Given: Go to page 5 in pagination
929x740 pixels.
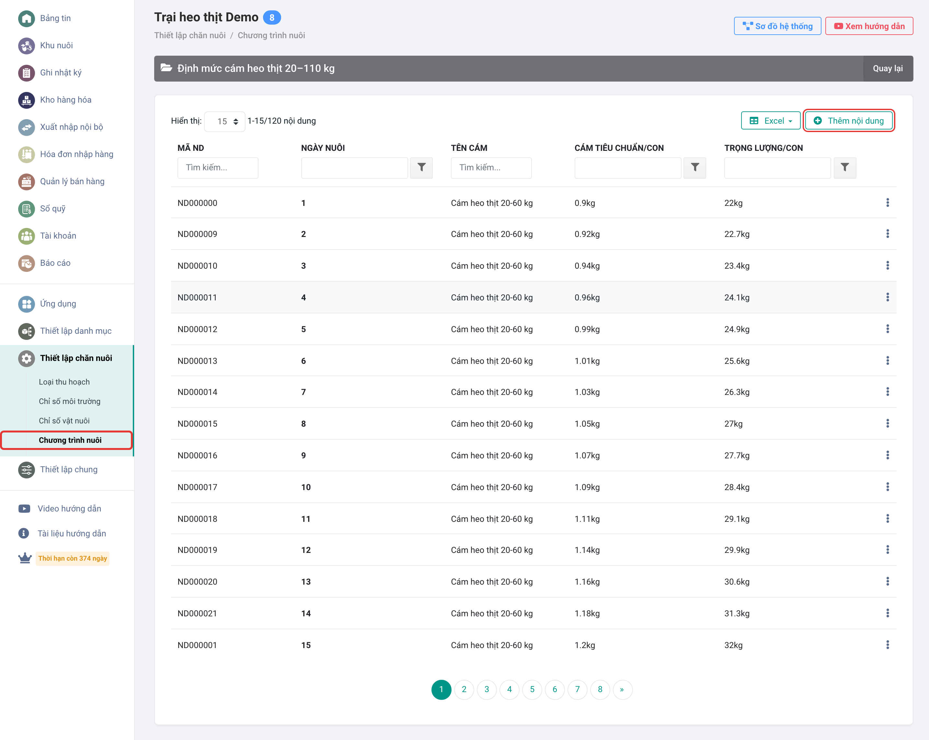Looking at the screenshot, I should pyautogui.click(x=532, y=690).
